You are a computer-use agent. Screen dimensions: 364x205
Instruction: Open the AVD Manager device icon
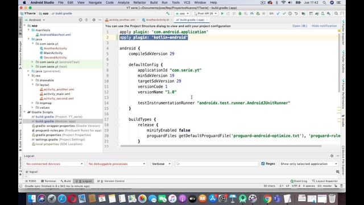[x=322, y=14]
